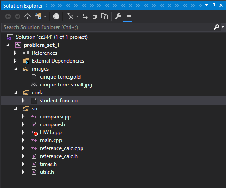Sync with Active Document arrows icon
This screenshot has height=188, width=226.
tap(85, 16)
